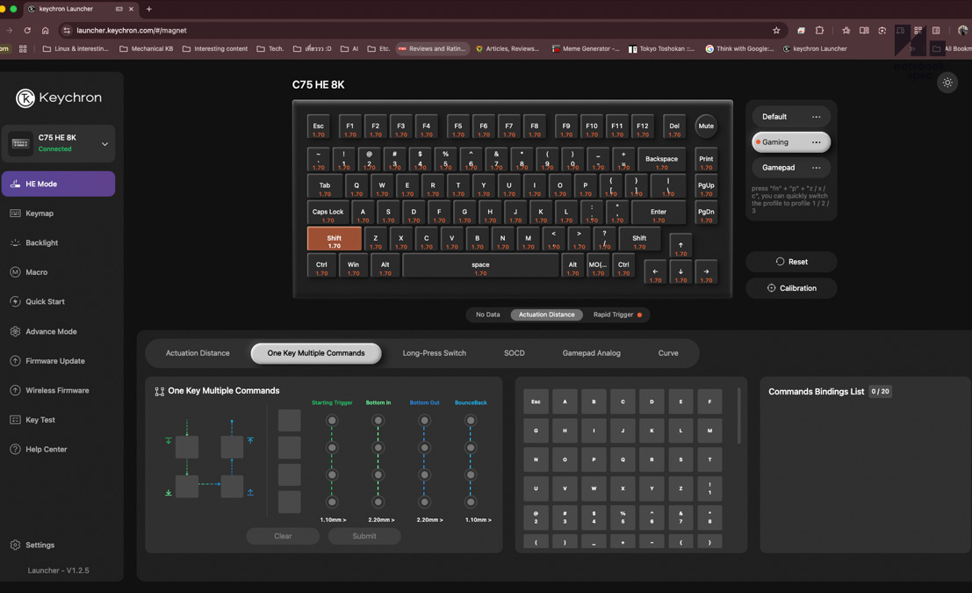Enable Rapid Trigger mode
The width and height of the screenshot is (972, 593).
(x=612, y=314)
